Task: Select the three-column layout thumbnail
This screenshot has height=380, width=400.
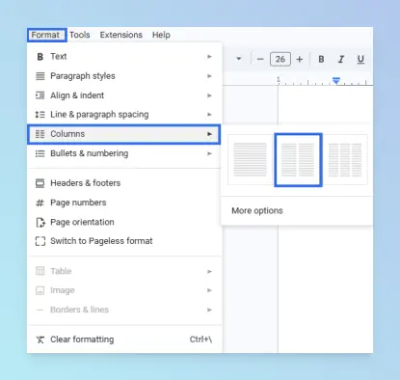Action: [x=345, y=160]
